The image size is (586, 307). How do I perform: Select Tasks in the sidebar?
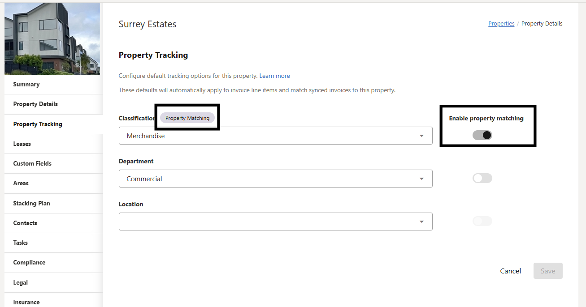click(21, 243)
